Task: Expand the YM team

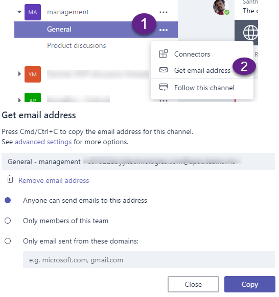Action: click(19, 74)
